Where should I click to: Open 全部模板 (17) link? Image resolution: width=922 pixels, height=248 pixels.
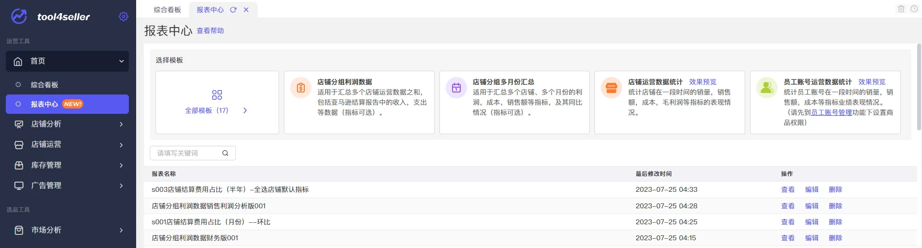pyautogui.click(x=206, y=110)
